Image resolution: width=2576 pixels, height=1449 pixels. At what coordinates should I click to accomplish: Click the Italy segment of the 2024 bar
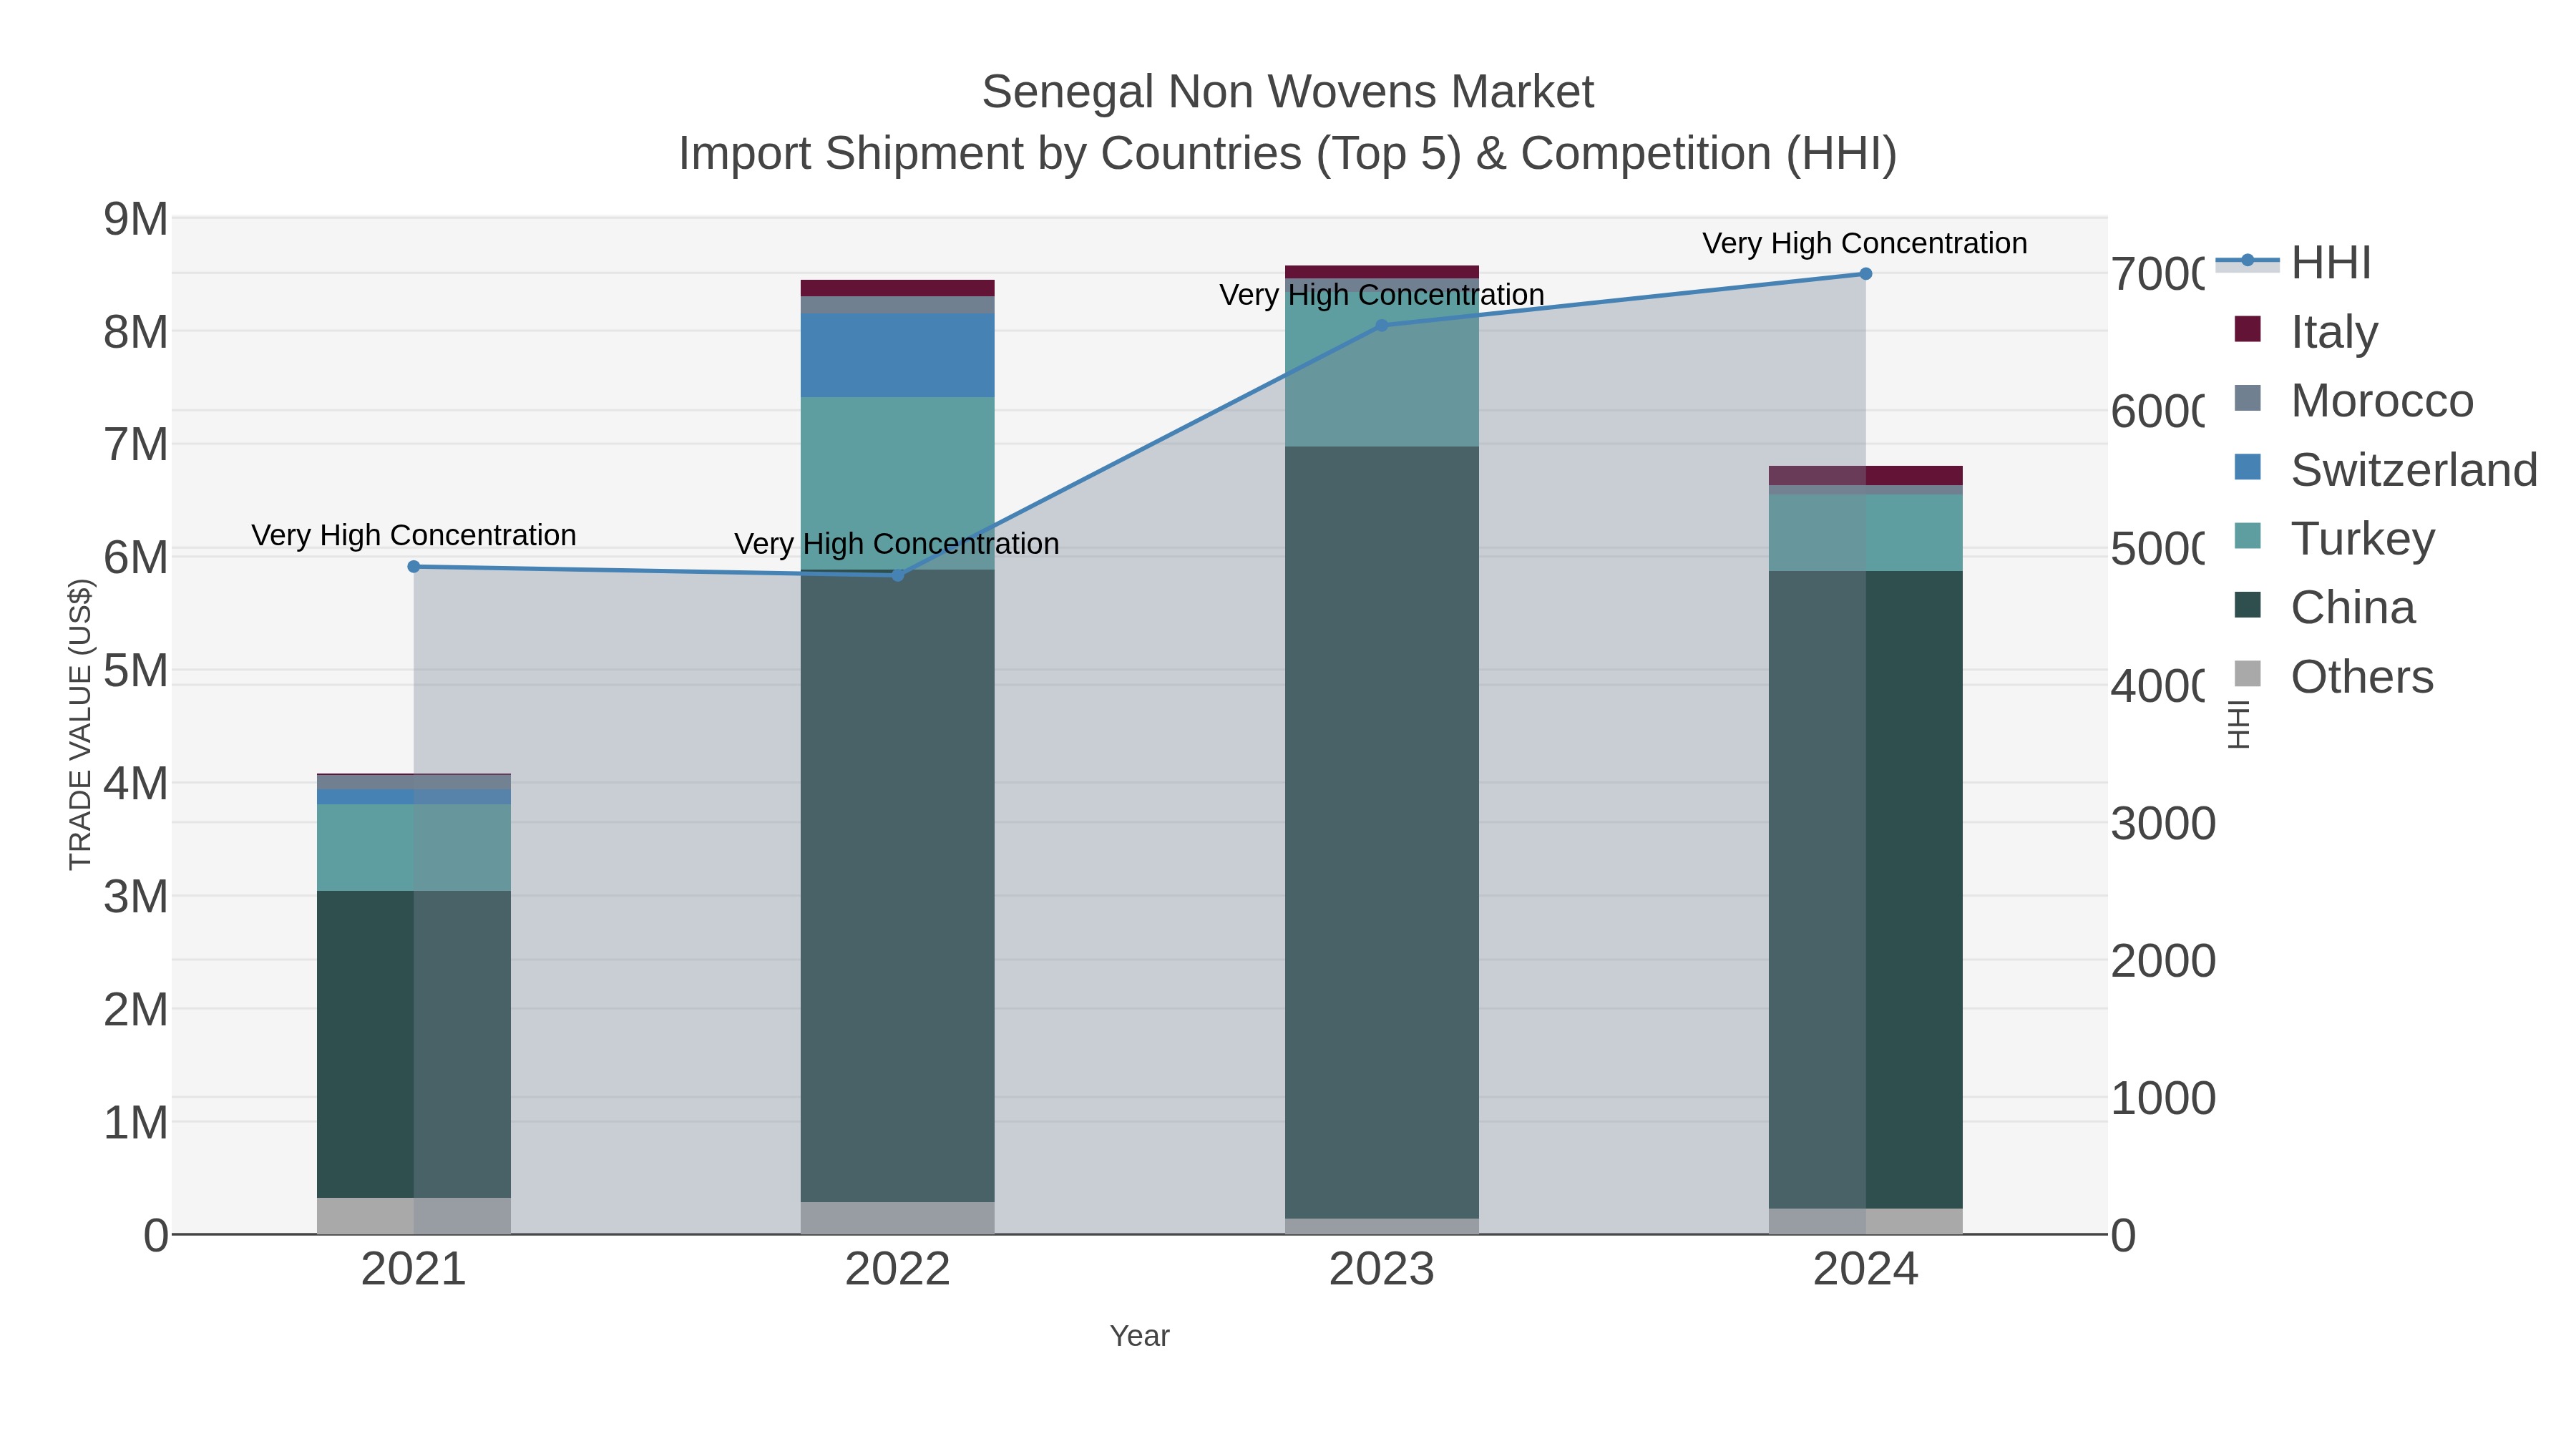[1866, 475]
